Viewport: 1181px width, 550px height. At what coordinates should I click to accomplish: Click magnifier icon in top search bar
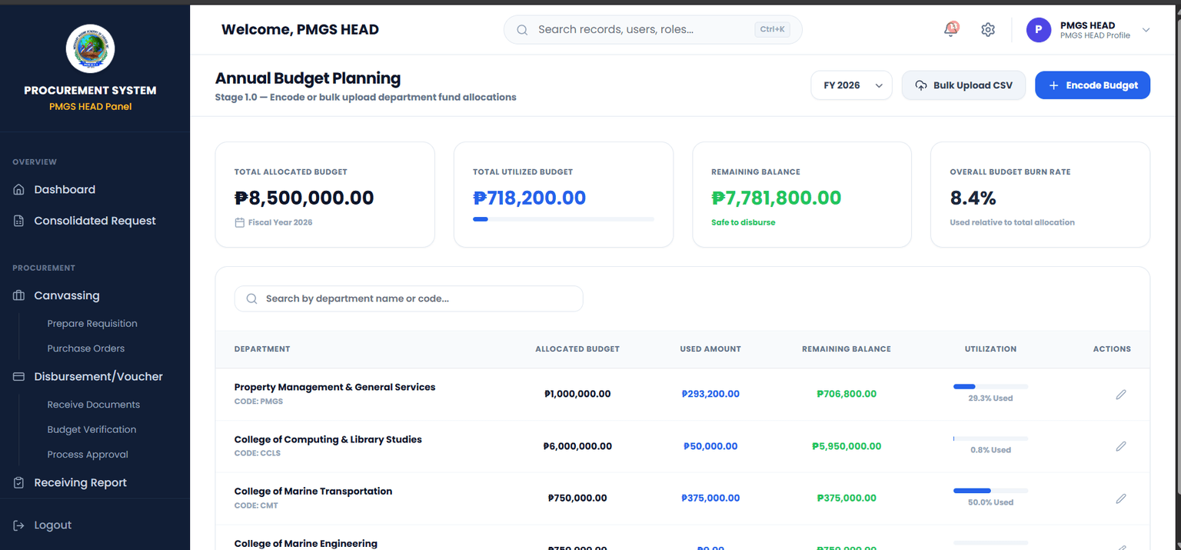tap(522, 30)
